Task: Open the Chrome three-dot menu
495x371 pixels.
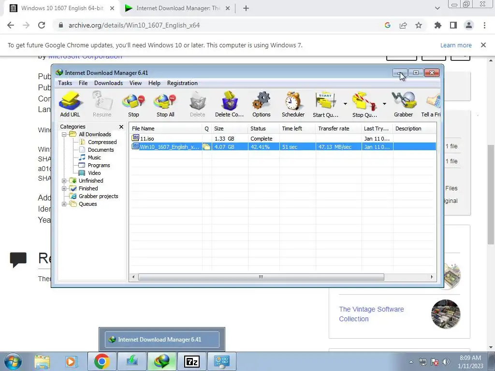Action: click(x=484, y=25)
